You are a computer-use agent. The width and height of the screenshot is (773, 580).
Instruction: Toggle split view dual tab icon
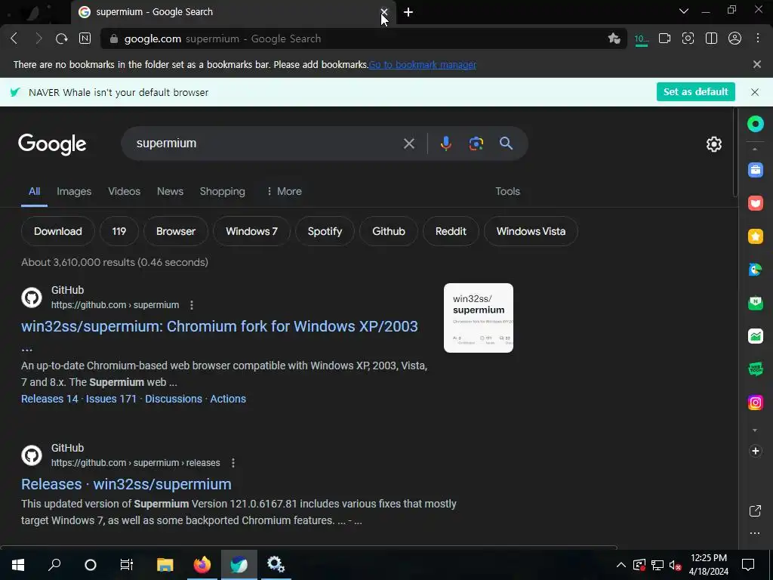coord(711,39)
